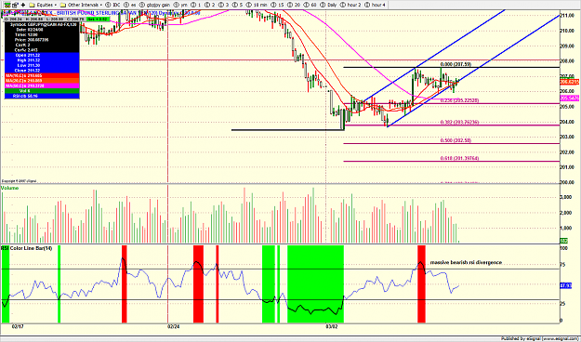Switch to the 2 minute interval
The image size is (581, 342).
pos(210,5)
